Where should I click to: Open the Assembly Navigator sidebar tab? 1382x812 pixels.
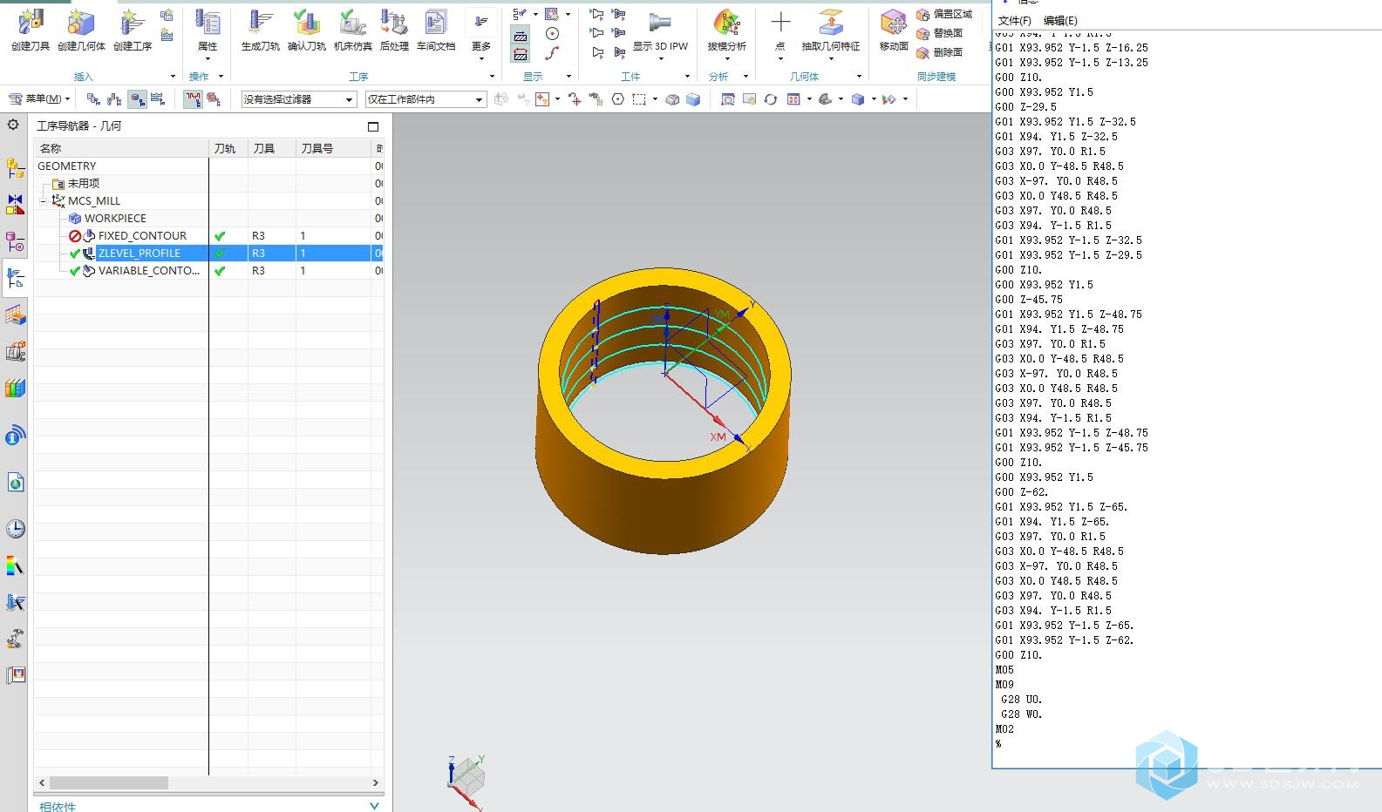[15, 167]
